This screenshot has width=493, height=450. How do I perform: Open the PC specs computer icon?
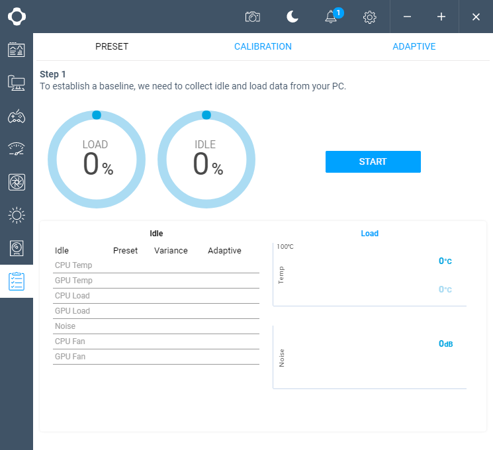(x=17, y=83)
